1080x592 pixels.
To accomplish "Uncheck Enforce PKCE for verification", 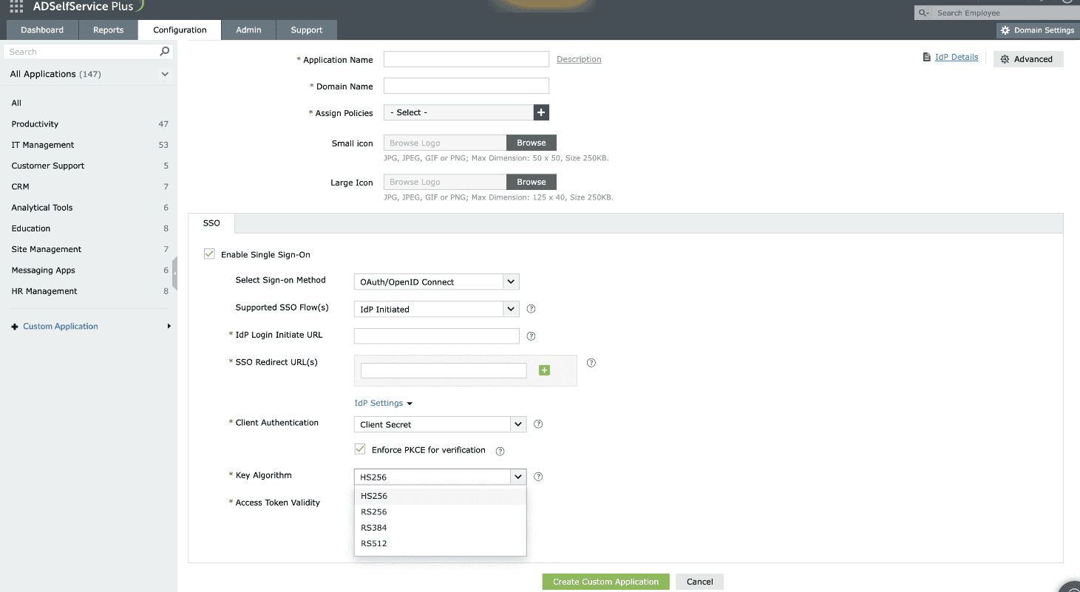I will coord(359,449).
